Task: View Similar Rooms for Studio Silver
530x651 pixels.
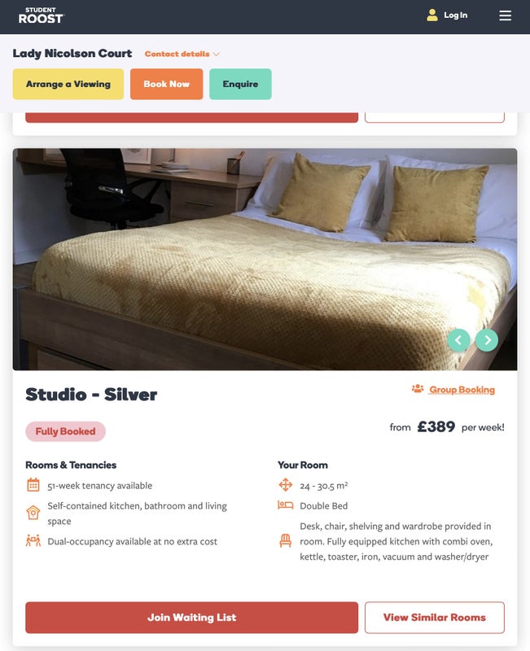Action: [434, 618]
